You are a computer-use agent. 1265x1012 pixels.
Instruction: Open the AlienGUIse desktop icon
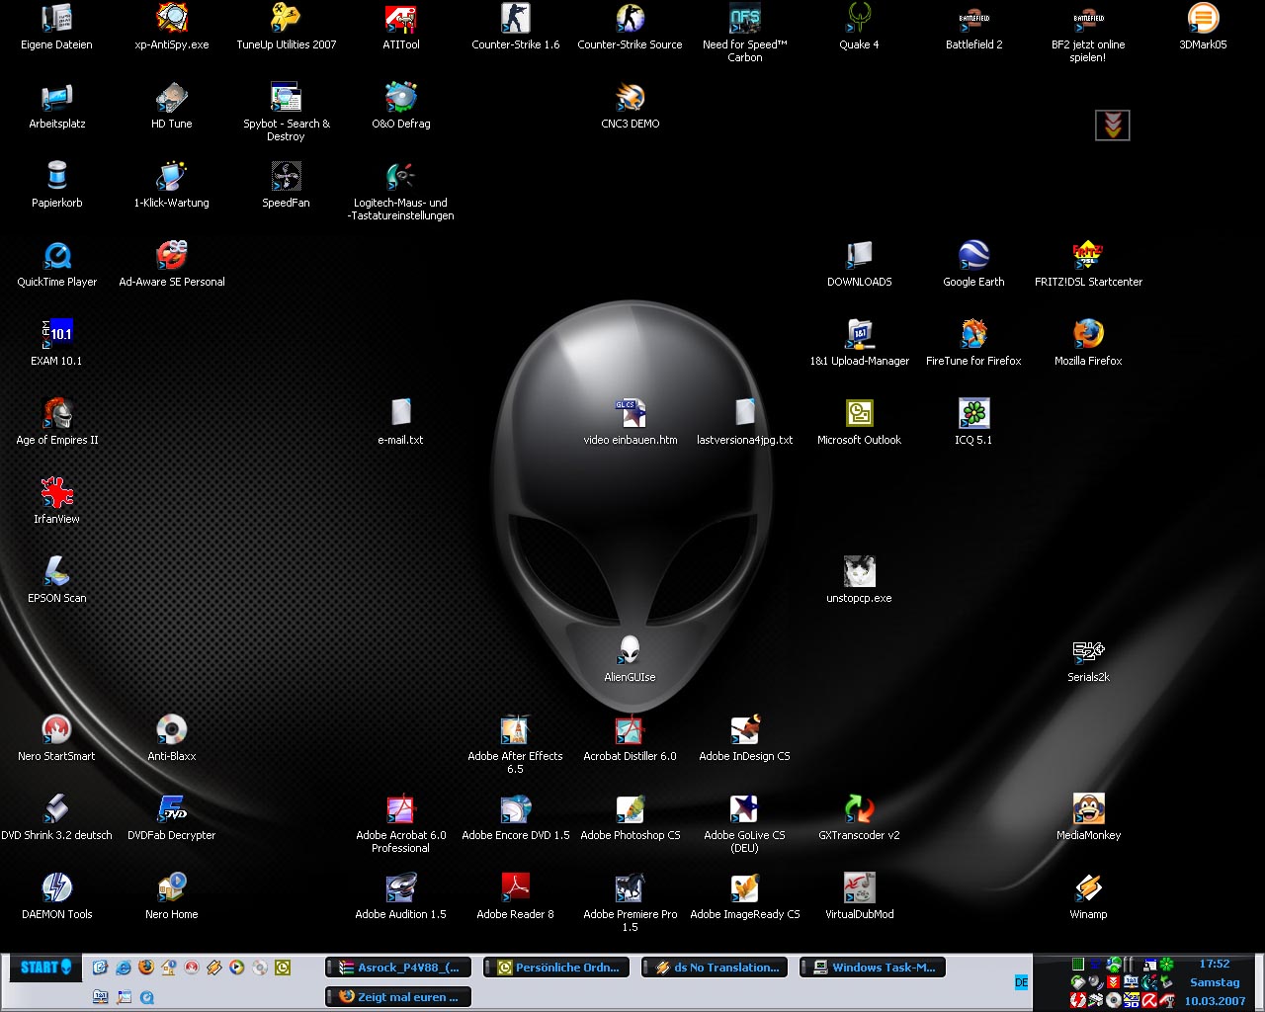coord(630,660)
